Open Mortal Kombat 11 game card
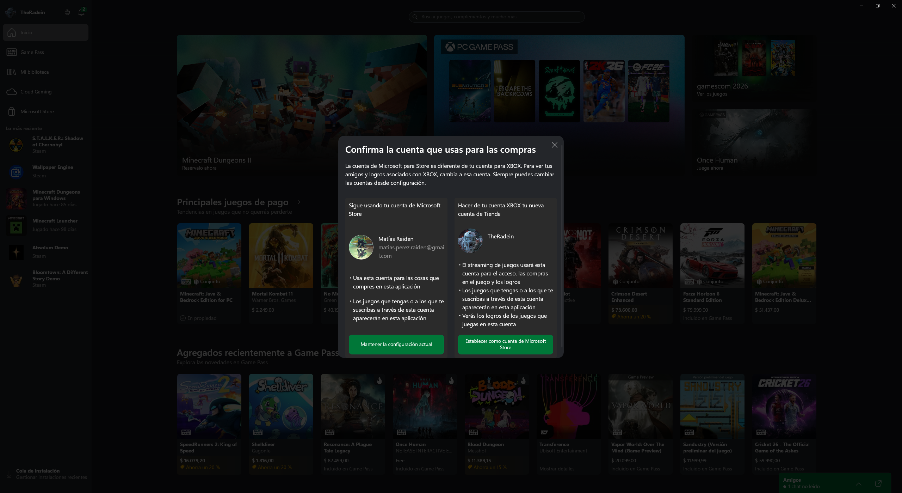 [x=281, y=273]
